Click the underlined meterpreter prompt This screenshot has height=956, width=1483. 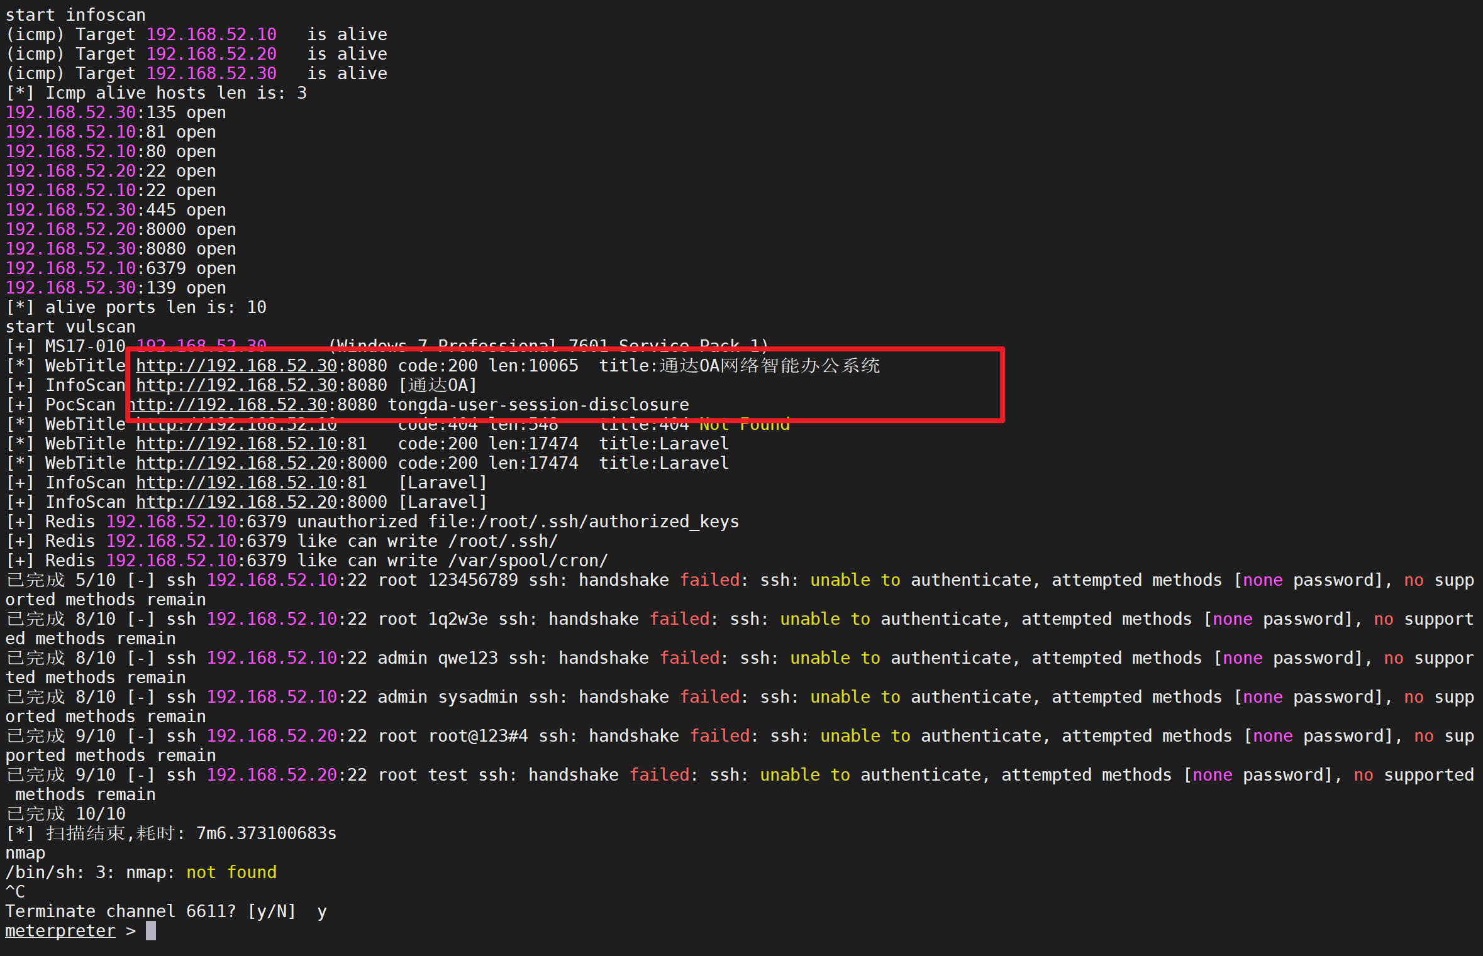tap(60, 931)
